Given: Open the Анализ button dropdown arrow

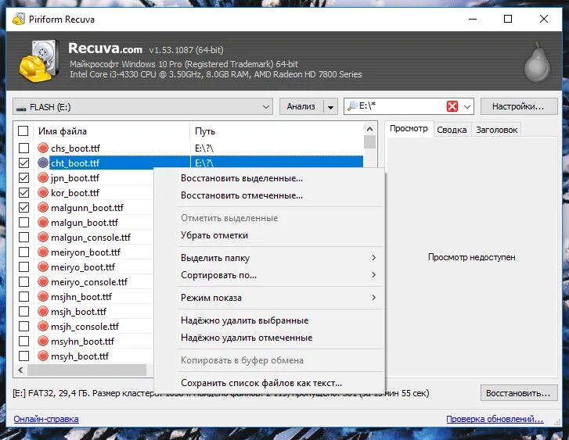Looking at the screenshot, I should pos(330,107).
